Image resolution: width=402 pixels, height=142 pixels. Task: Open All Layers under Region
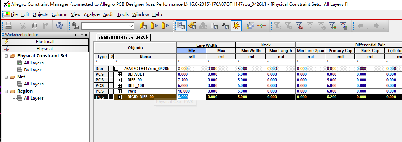click(x=34, y=98)
